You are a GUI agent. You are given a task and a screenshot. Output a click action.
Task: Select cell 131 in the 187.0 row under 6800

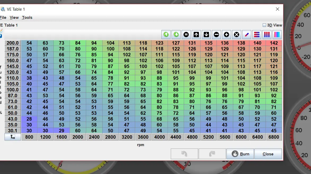pyautogui.click(x=274, y=49)
